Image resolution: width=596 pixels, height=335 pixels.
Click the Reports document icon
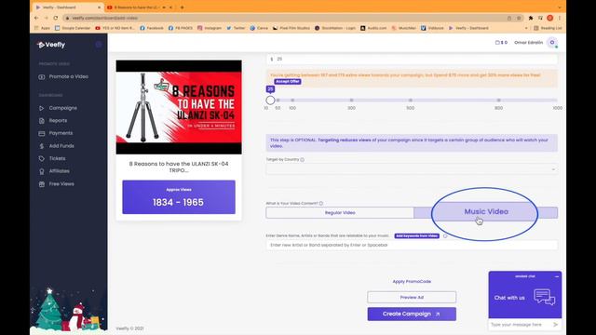[x=41, y=121]
